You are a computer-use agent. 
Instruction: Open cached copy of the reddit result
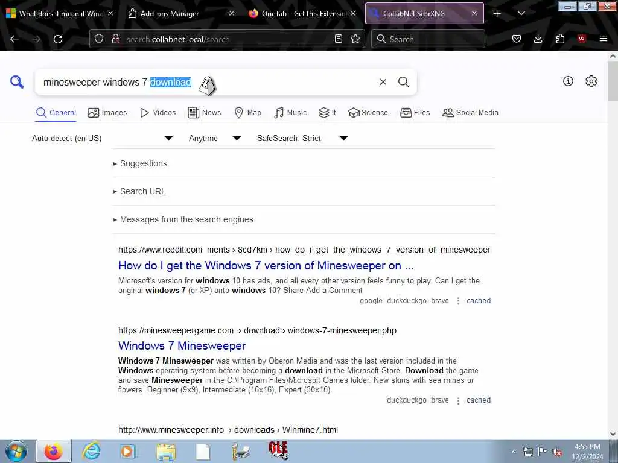point(479,301)
